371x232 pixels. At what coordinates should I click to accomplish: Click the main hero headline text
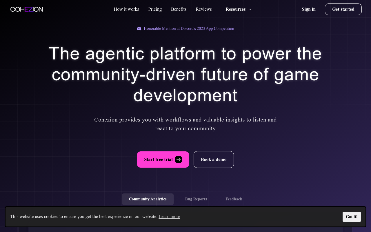[x=185, y=75]
